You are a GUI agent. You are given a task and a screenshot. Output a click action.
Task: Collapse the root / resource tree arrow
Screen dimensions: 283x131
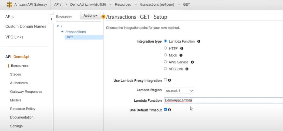click(58, 26)
